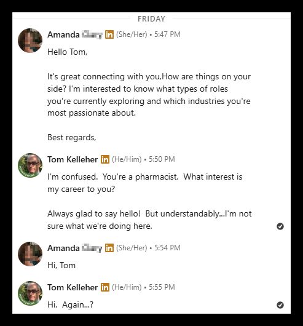This screenshot has height=326, width=303.
Task: Click the LinkedIn badge beside Amanda's 5:54 PM message
Action: point(109,248)
